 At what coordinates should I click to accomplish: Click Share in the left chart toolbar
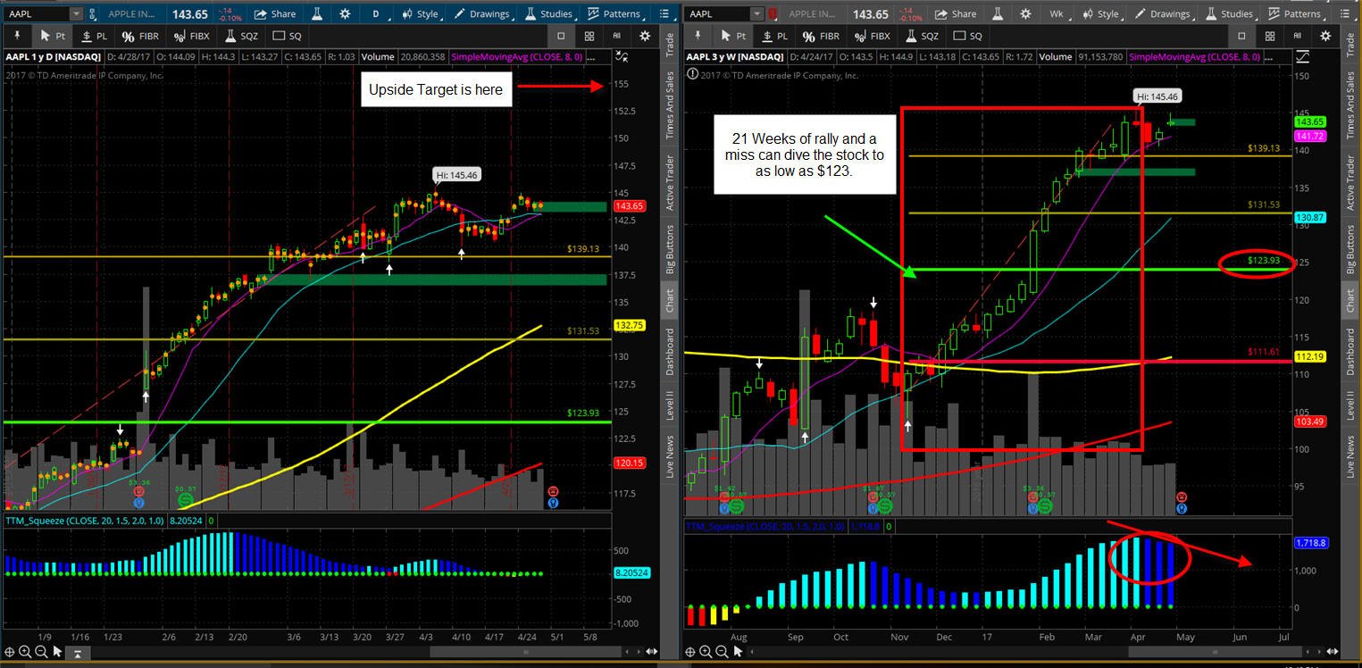(274, 14)
